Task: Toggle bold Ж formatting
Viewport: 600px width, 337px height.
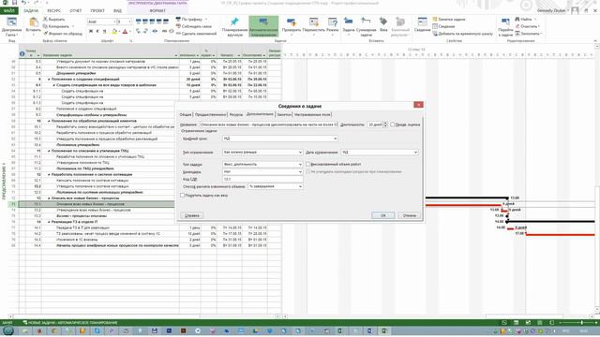Action: click(91, 31)
